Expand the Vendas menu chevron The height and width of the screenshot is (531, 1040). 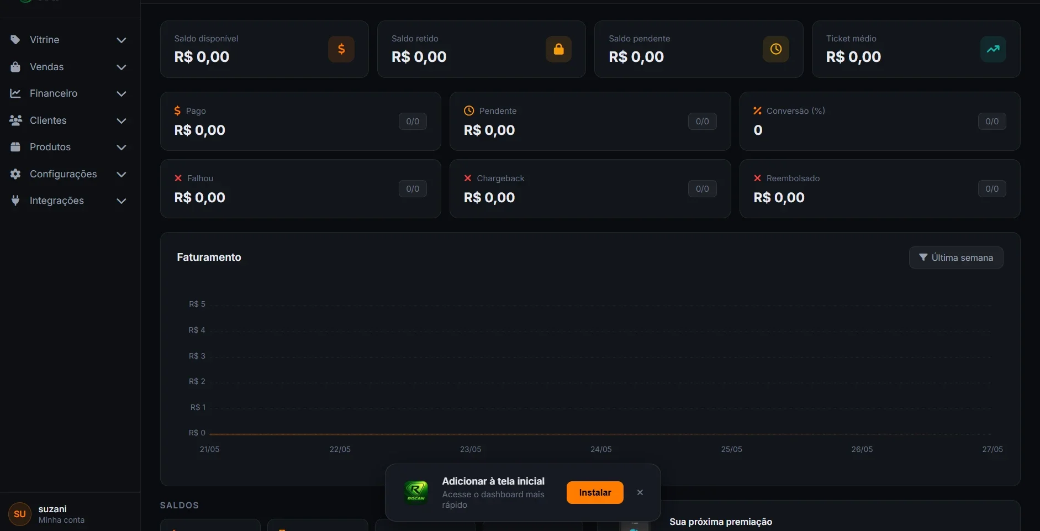coord(122,67)
